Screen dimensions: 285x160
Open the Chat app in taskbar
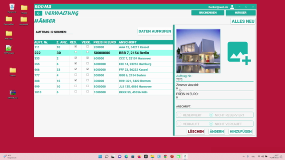point(120,156)
